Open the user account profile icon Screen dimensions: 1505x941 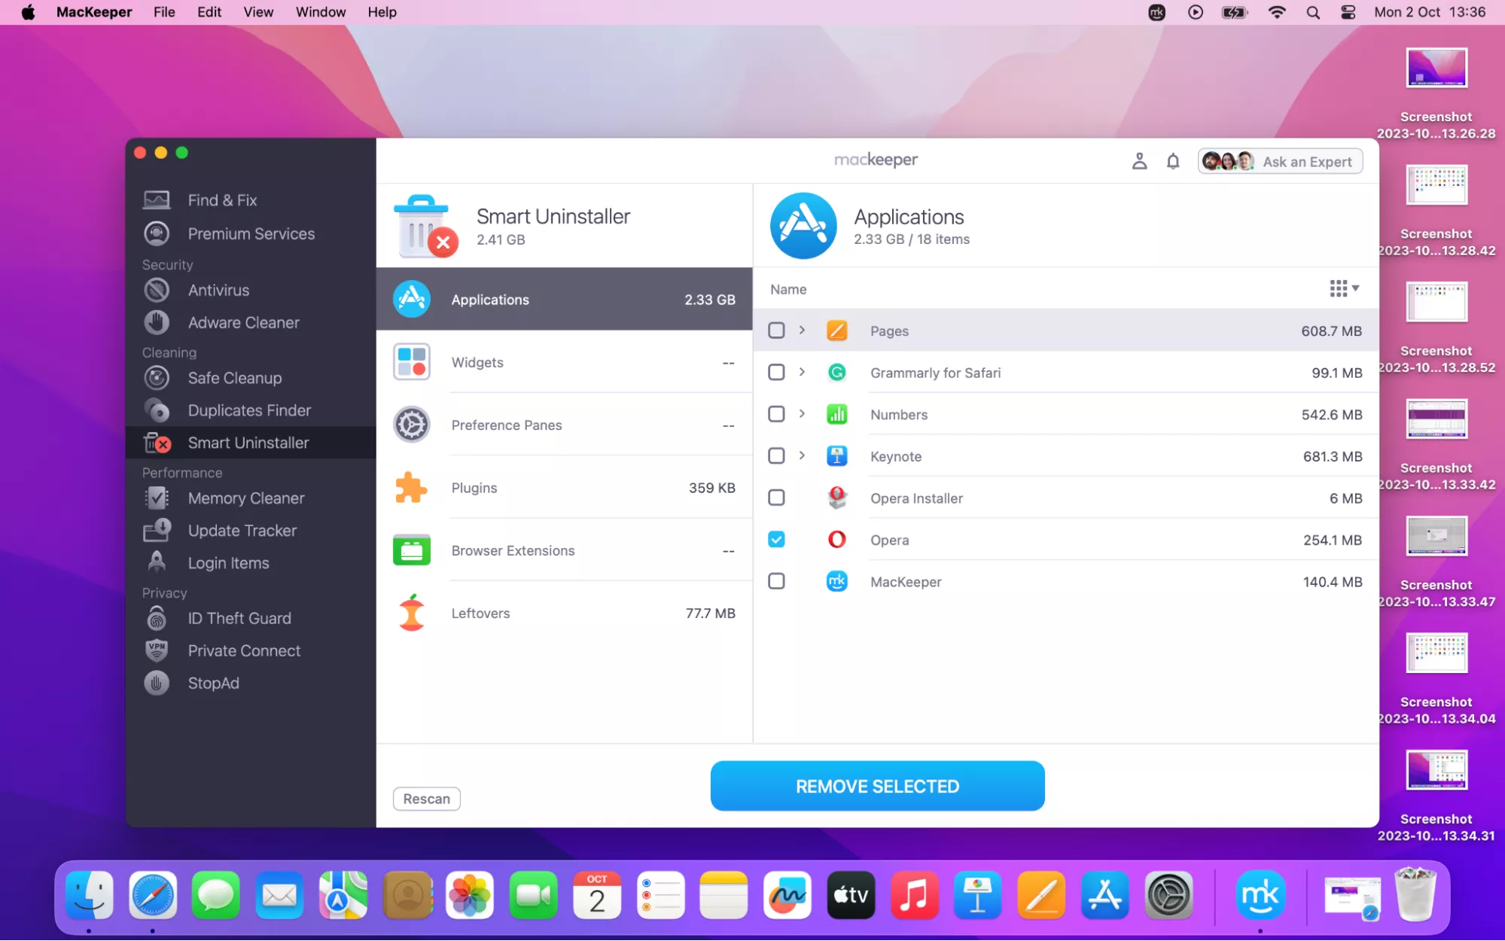pyautogui.click(x=1139, y=161)
